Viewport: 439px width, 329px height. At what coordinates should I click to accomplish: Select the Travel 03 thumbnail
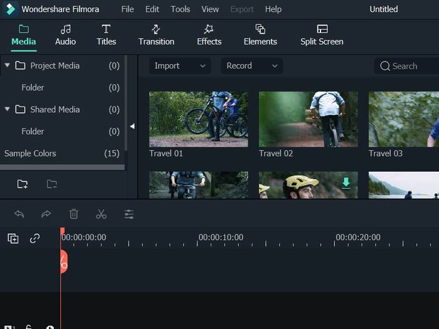point(404,119)
